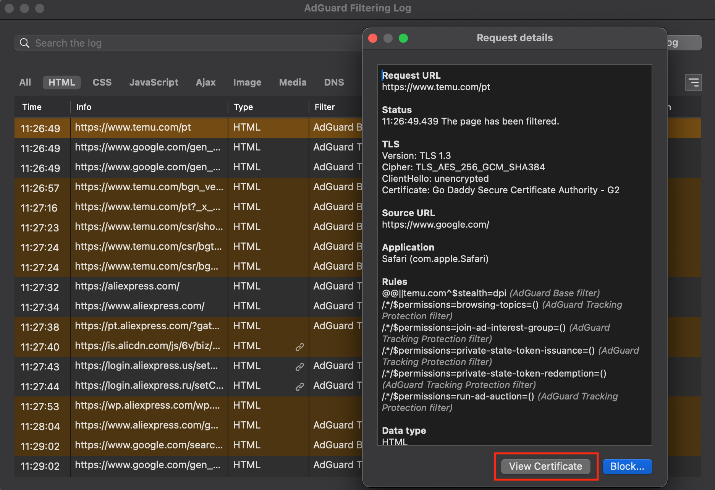
Task: Click the Version: TLS 1.3 line
Action: [x=416, y=156]
